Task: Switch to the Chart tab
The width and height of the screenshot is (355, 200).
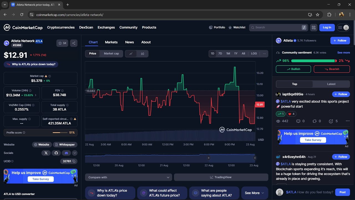Action: pos(93,42)
